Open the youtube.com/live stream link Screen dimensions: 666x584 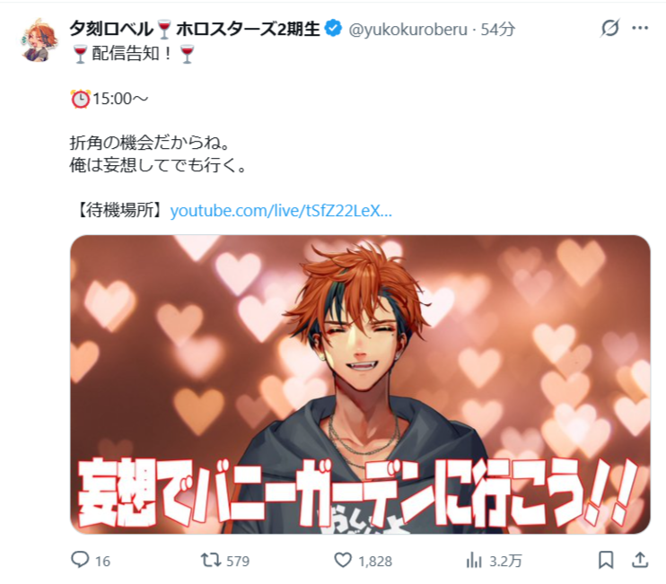tap(281, 211)
